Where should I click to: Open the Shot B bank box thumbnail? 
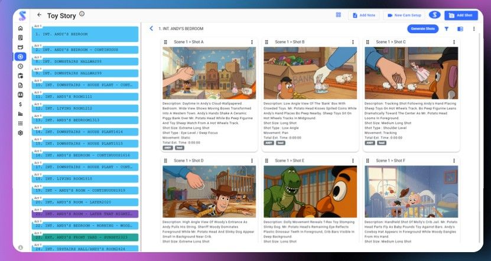pyautogui.click(x=310, y=73)
